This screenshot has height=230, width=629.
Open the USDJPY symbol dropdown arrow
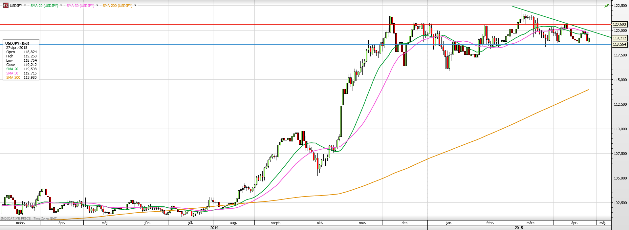pyautogui.click(x=25, y=6)
